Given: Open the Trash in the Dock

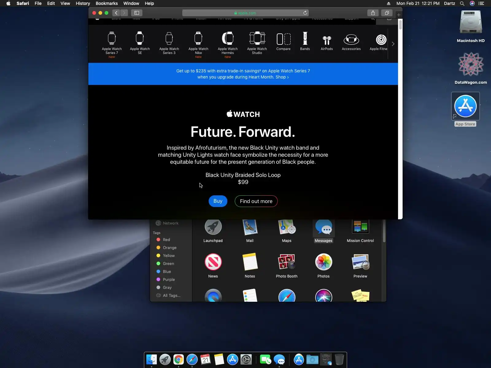Looking at the screenshot, I should (339, 359).
